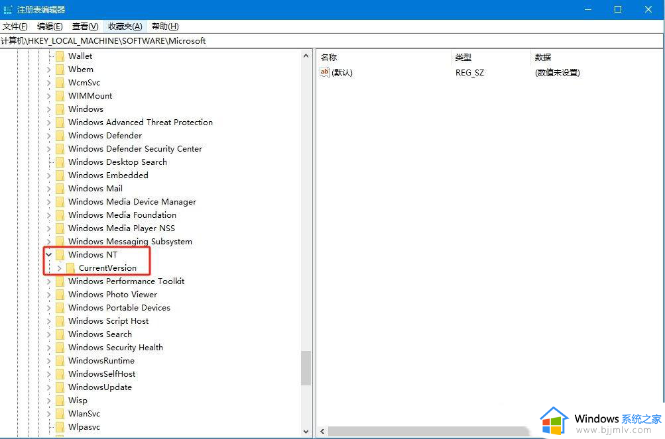The image size is (665, 439).
Task: Select the Windows Media Player NSS key
Action: click(121, 228)
